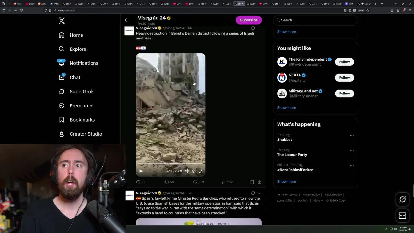
Task: Open Notifications from the sidebar
Action: click(x=78, y=63)
